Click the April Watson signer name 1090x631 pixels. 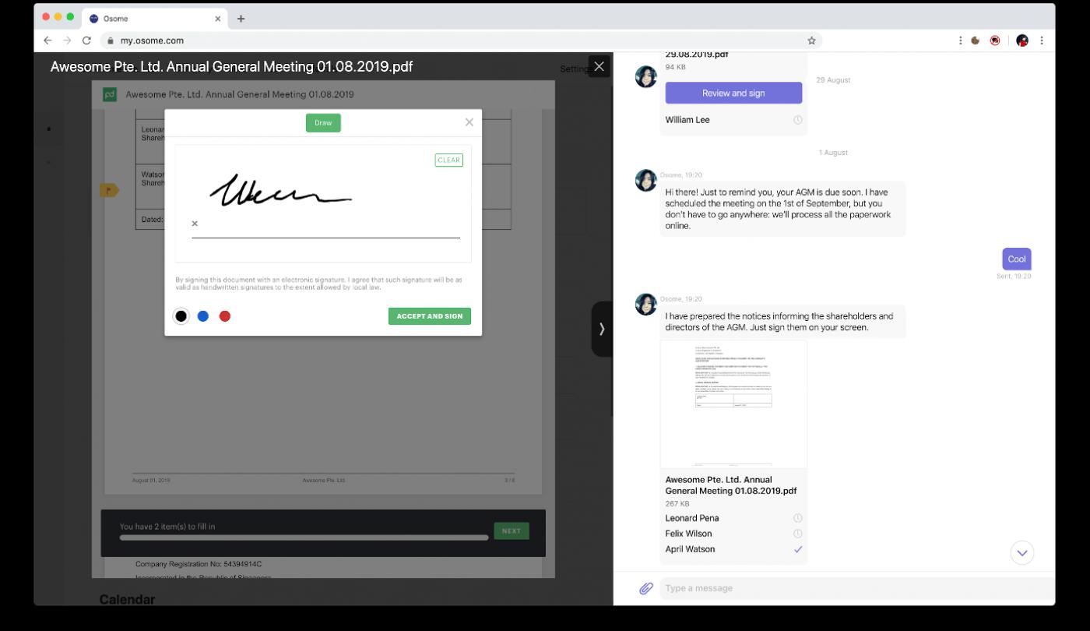coord(690,549)
